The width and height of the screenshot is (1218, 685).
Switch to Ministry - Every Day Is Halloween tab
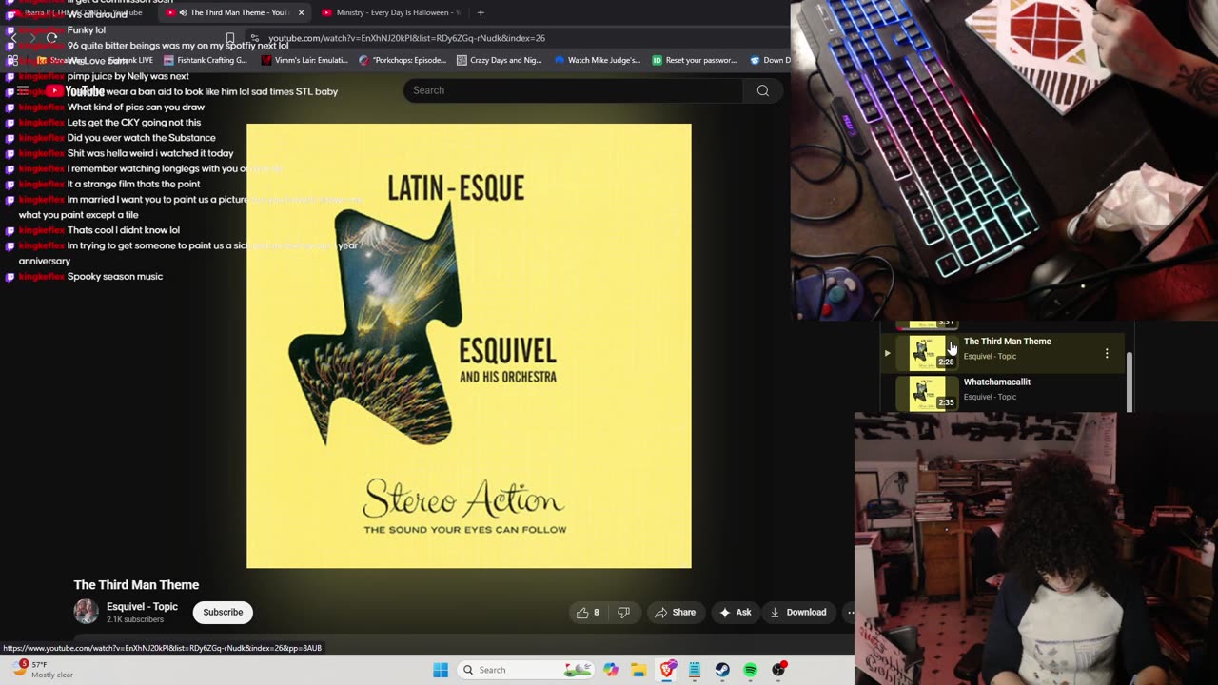[390, 12]
